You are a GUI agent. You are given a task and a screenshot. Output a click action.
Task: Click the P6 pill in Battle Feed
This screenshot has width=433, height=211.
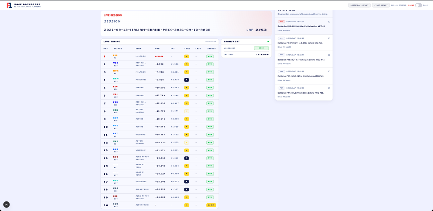[281, 38]
